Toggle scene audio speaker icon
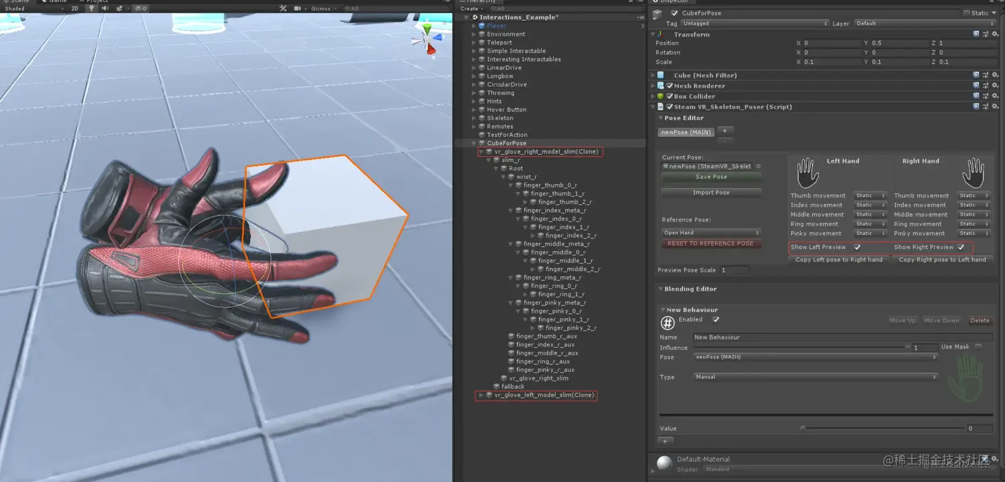Screen dimensions: 1005x482 pos(105,9)
